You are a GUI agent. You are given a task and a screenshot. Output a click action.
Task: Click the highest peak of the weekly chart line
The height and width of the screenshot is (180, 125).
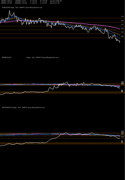(67, 82)
